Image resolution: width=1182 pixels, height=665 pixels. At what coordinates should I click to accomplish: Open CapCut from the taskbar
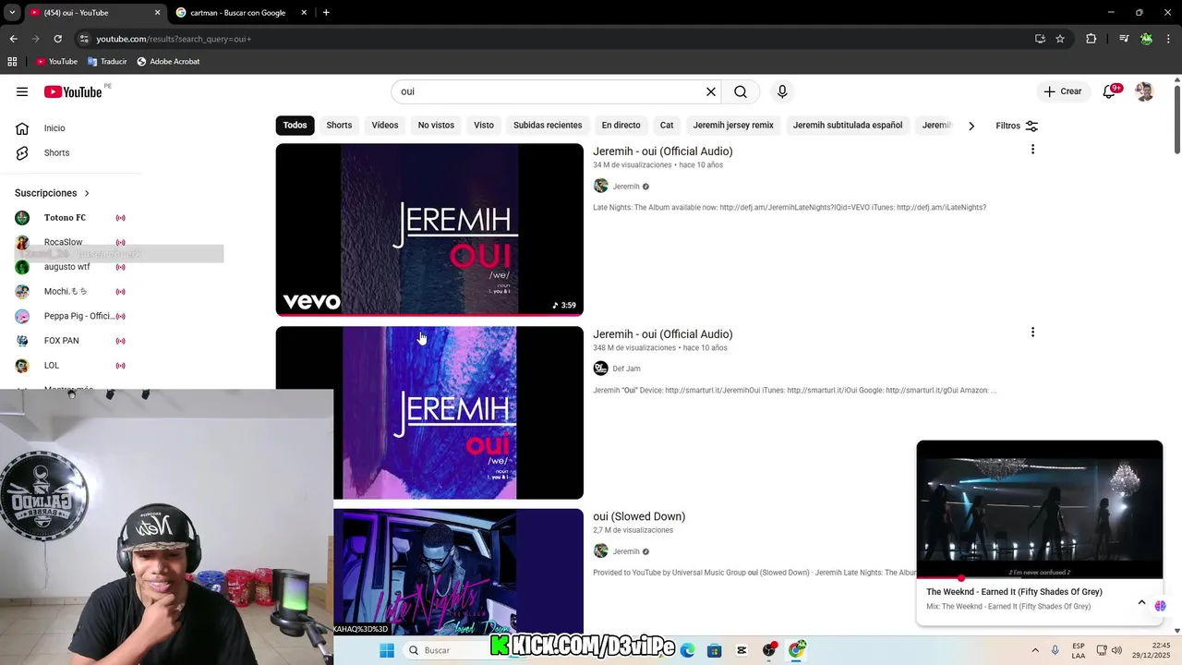pos(742,650)
